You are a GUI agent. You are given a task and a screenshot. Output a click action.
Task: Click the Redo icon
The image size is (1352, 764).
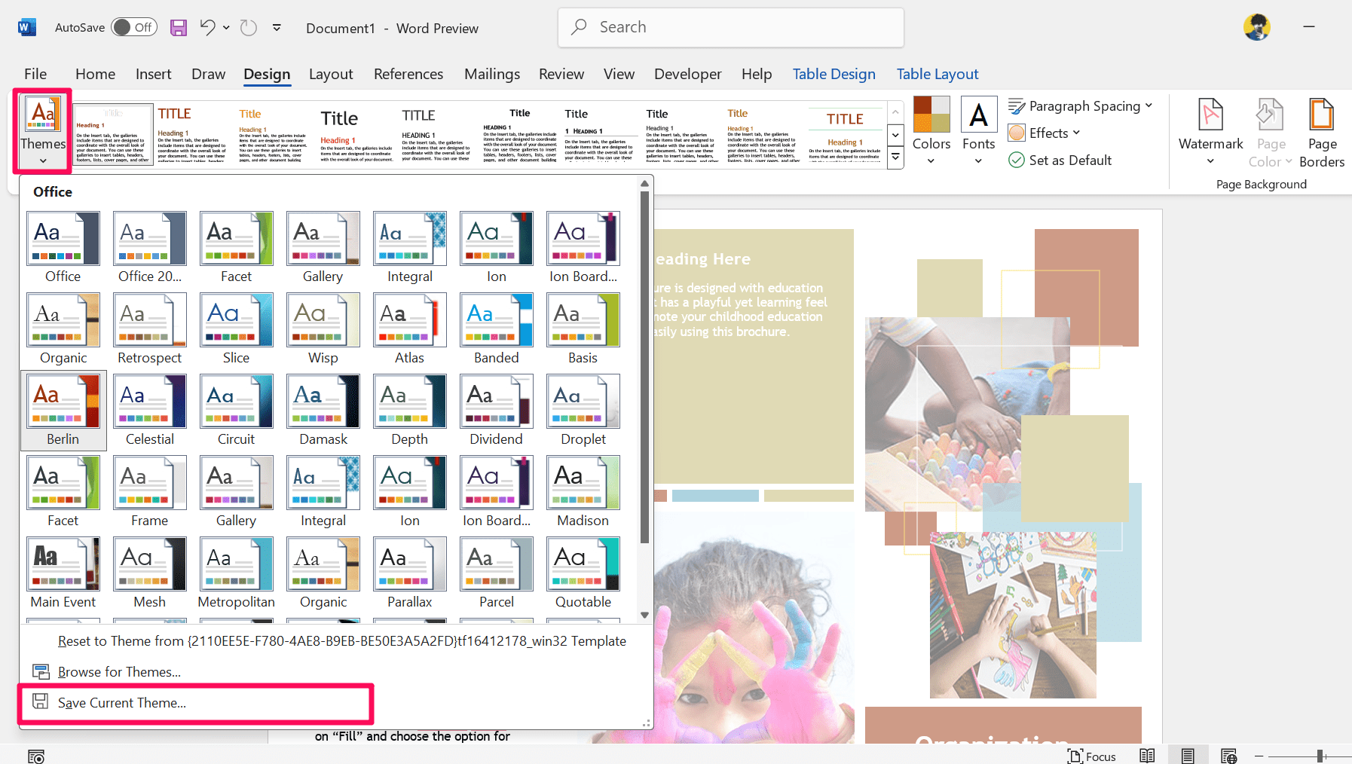(x=249, y=28)
